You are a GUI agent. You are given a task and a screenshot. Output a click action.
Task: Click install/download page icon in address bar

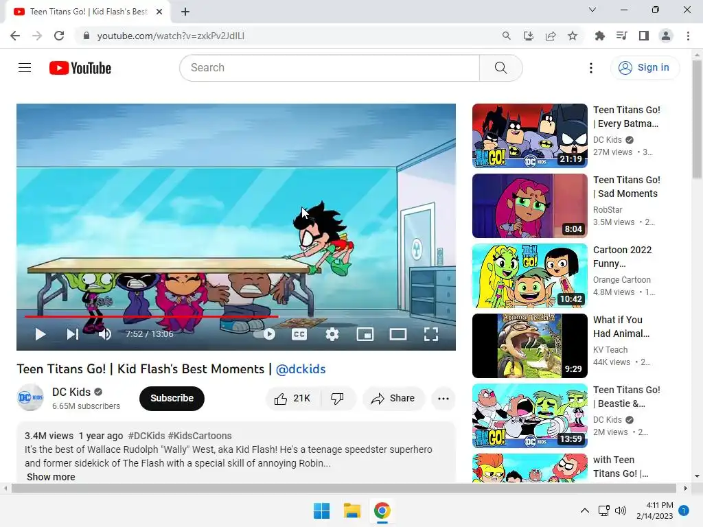coord(528,36)
